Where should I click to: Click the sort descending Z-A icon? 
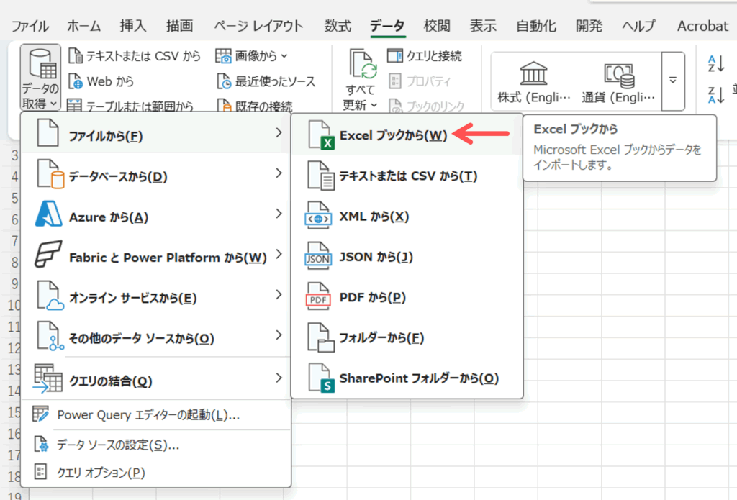pyautogui.click(x=716, y=94)
